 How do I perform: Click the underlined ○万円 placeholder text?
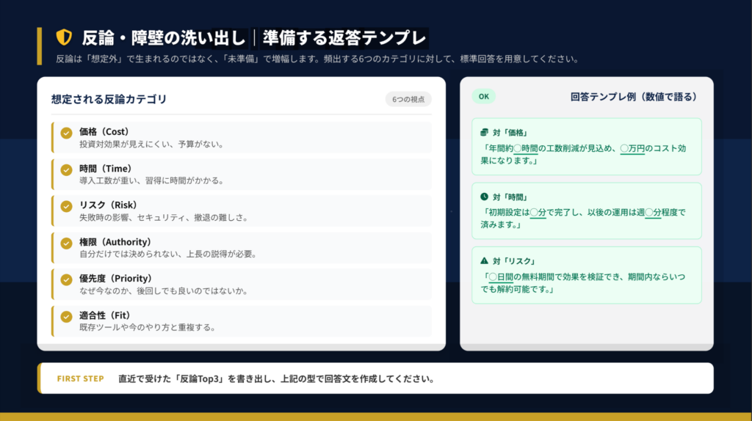tap(632, 149)
